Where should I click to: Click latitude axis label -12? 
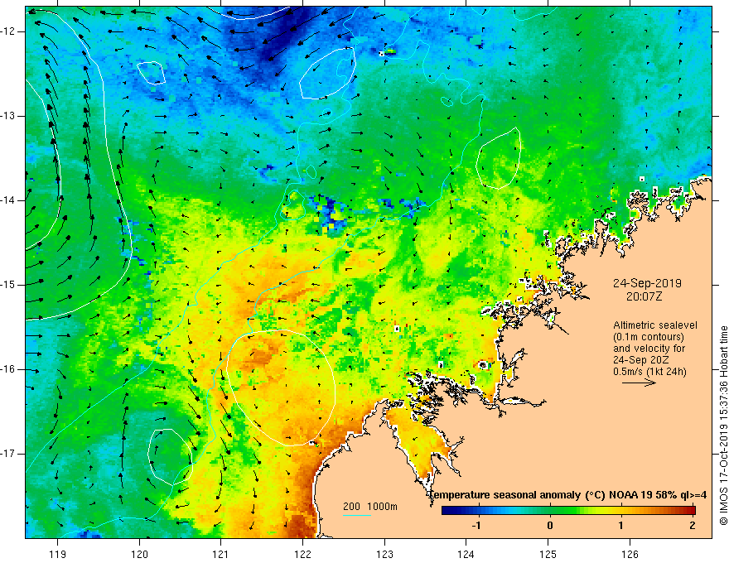(8, 31)
